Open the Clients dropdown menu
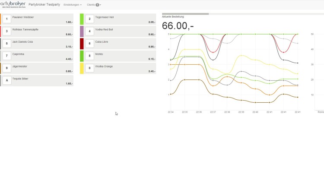This screenshot has height=177, width=324. point(94,5)
